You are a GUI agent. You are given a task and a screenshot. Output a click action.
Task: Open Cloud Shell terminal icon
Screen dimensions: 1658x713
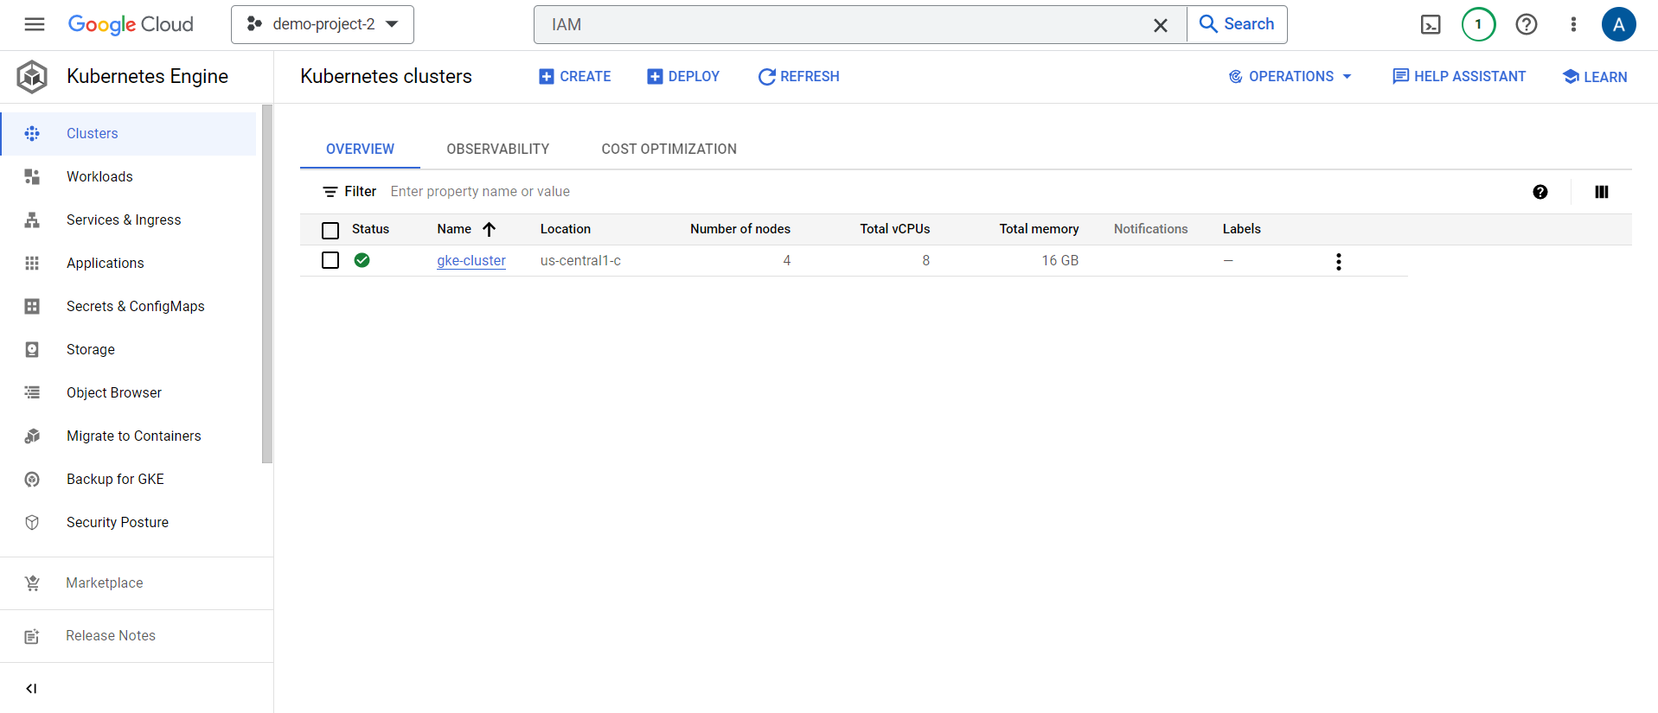[x=1431, y=25]
